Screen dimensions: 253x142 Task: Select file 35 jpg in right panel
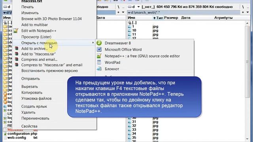coord(143,138)
